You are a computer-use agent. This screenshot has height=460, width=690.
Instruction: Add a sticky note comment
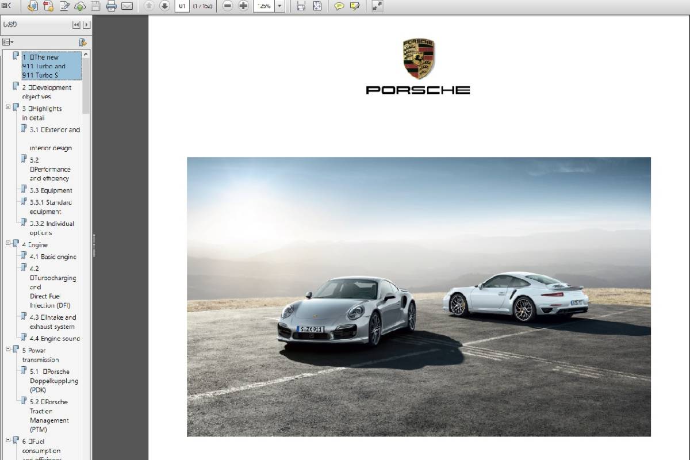pos(339,6)
